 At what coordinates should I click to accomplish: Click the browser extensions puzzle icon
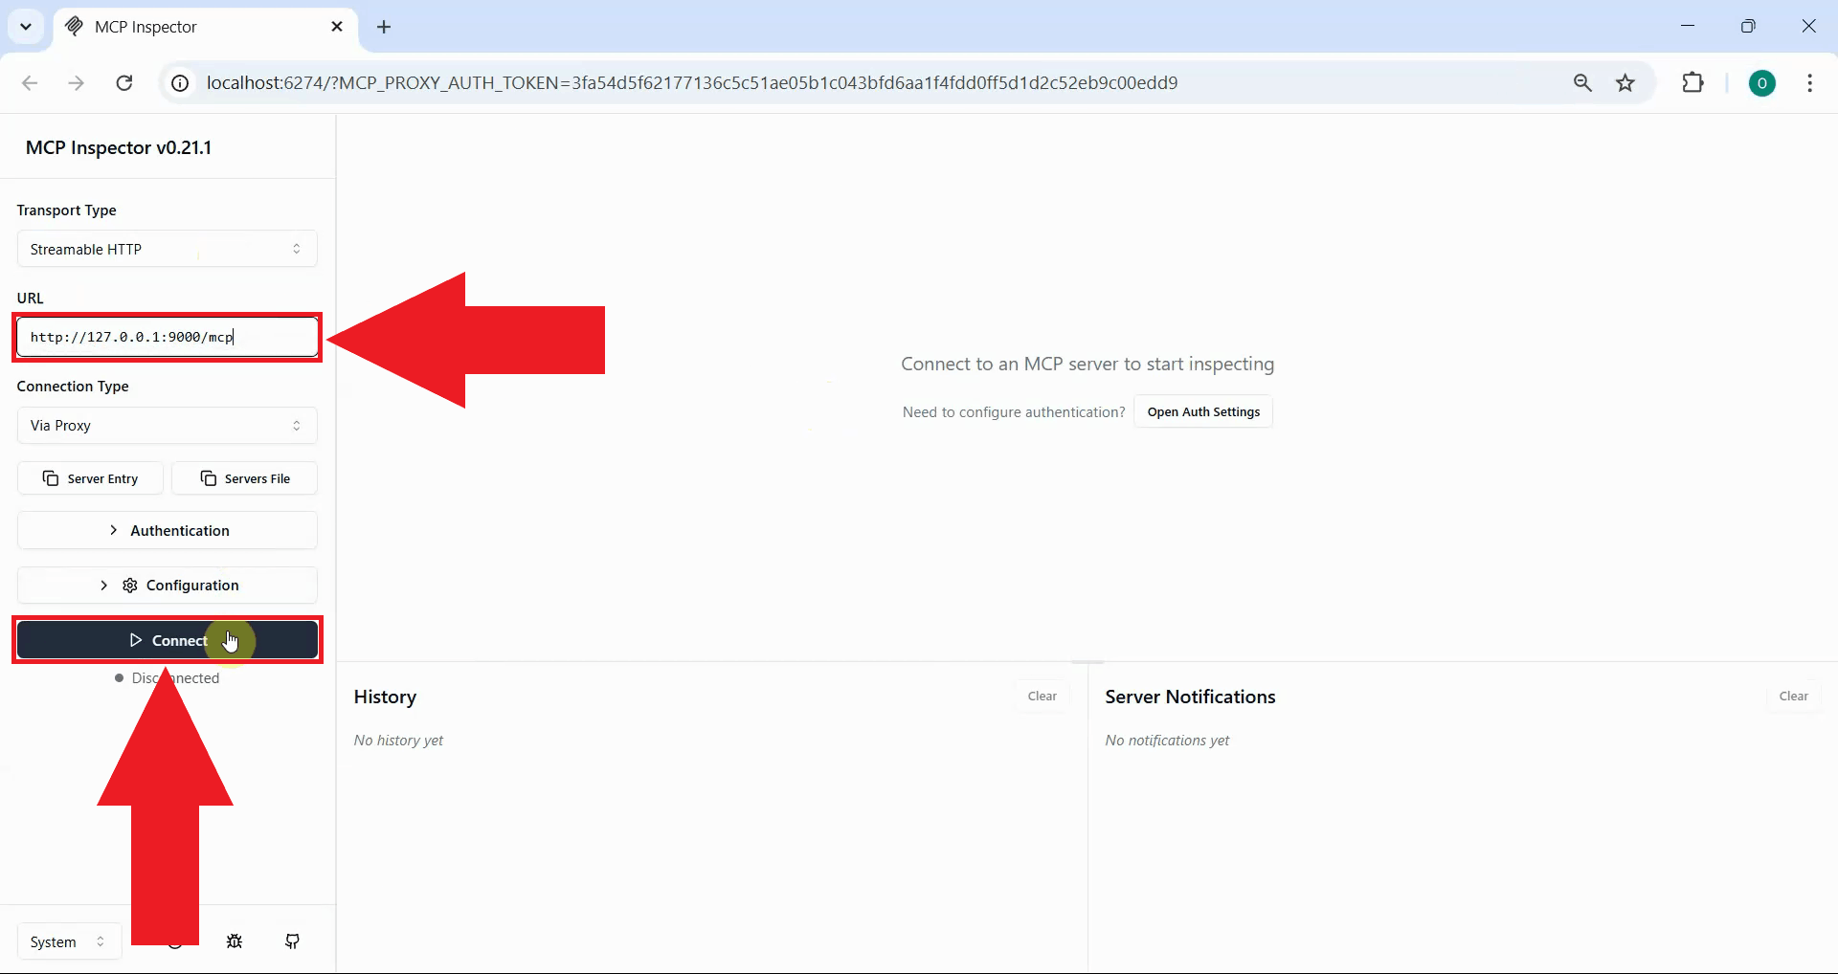tap(1693, 82)
